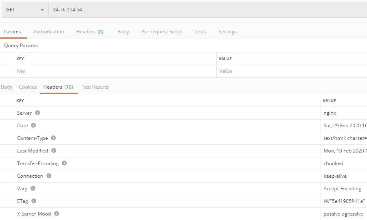The width and height of the screenshot is (367, 220).
Task: Click info icon beside Connection header
Action: click(x=49, y=176)
